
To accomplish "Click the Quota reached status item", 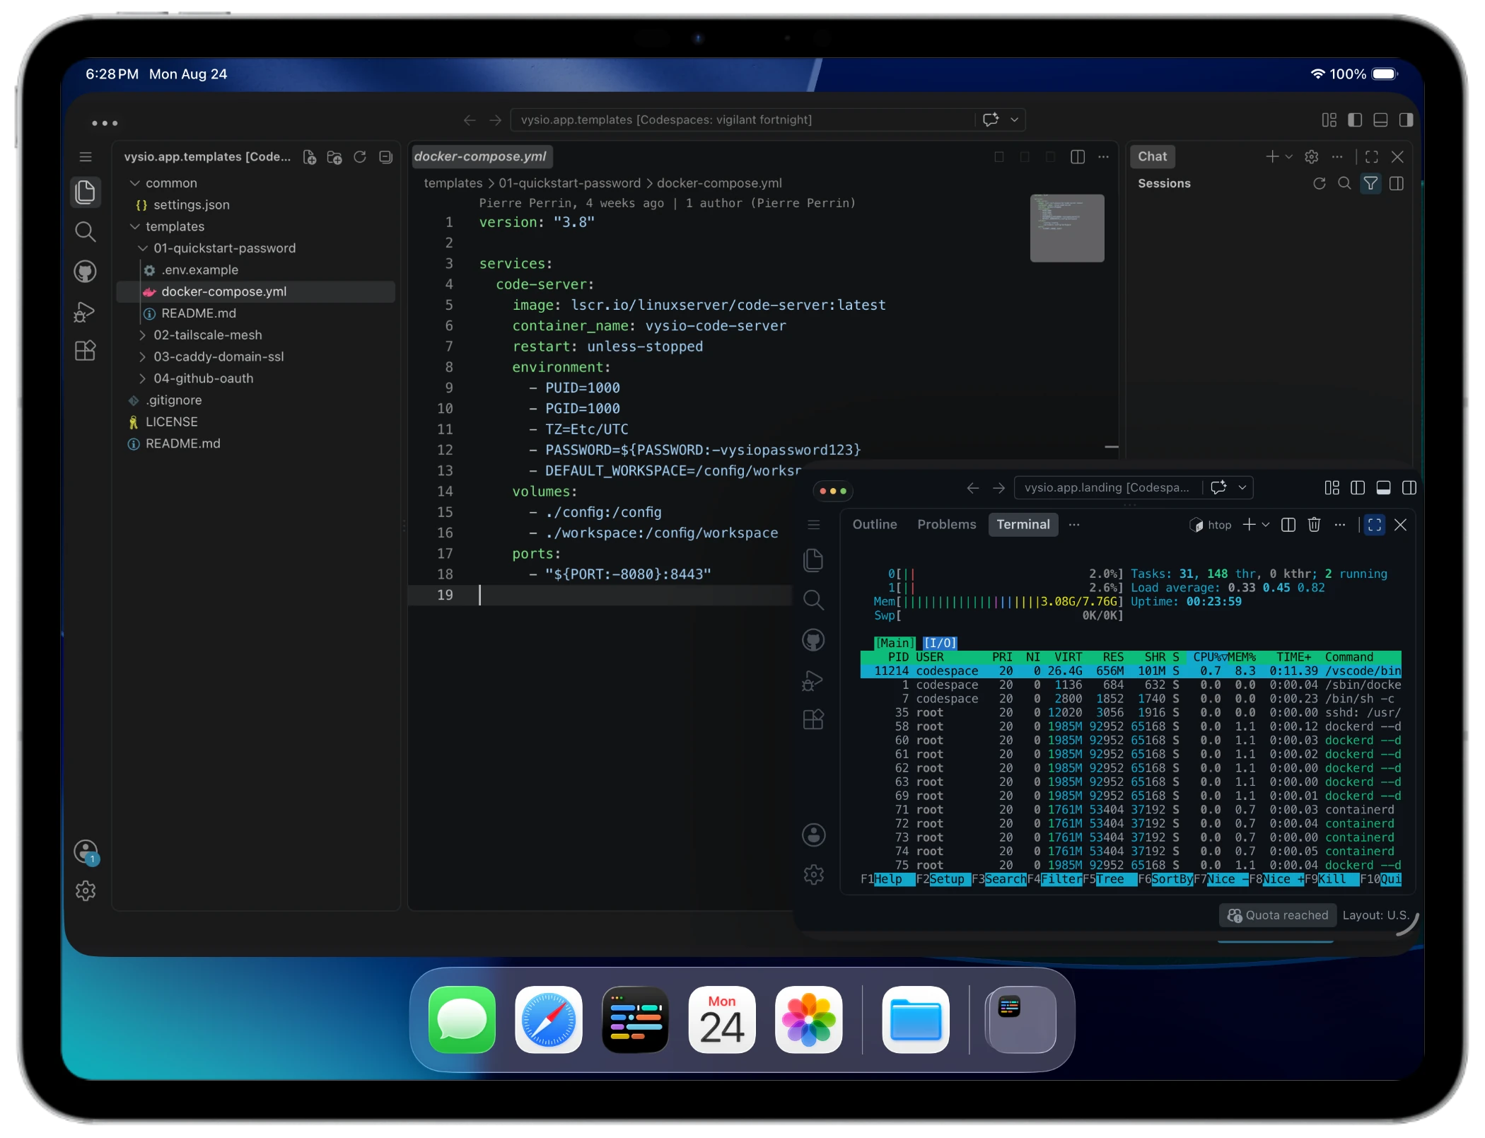I will (1278, 915).
